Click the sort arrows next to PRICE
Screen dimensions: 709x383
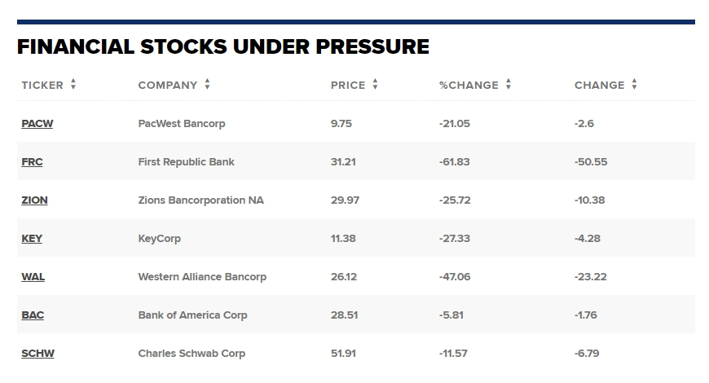375,85
